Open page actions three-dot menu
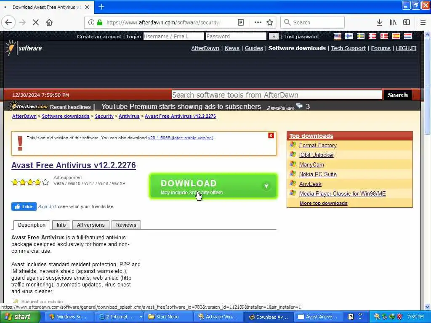Viewport: 431px width, 323px height. 258,22
